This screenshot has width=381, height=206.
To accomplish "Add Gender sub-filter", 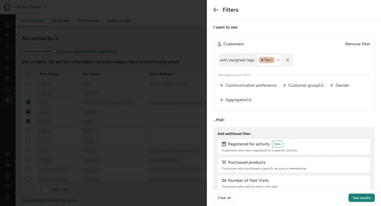I will tap(339, 85).
